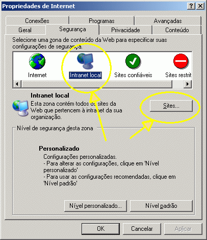Select the Internet zone globe icon
Viewport: 207px width, 240px height.
[37, 61]
